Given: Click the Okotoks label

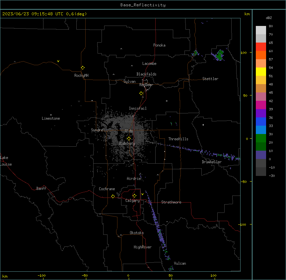Looking at the screenshot, I should 137,233.
